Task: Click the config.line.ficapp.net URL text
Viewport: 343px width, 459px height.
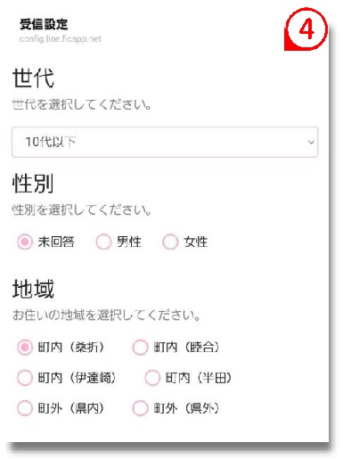Action: click(61, 39)
